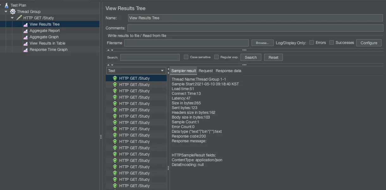Image resolution: width=386 pixels, height=190 pixels.
Task: Select the Test Plan label in tree
Action: coord(18,5)
